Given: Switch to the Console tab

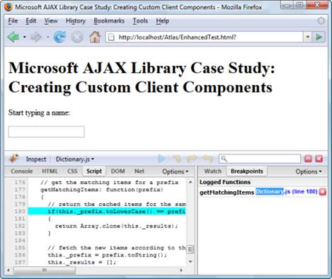Looking at the screenshot, I should point(22,171).
